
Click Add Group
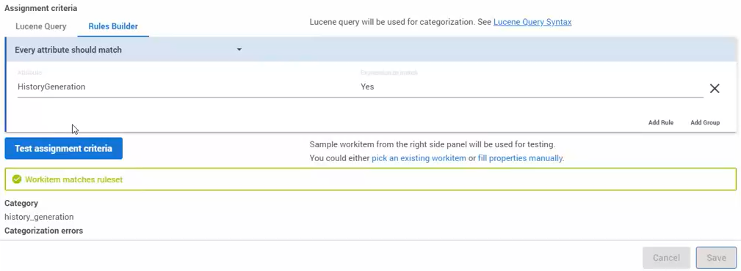pyautogui.click(x=705, y=122)
